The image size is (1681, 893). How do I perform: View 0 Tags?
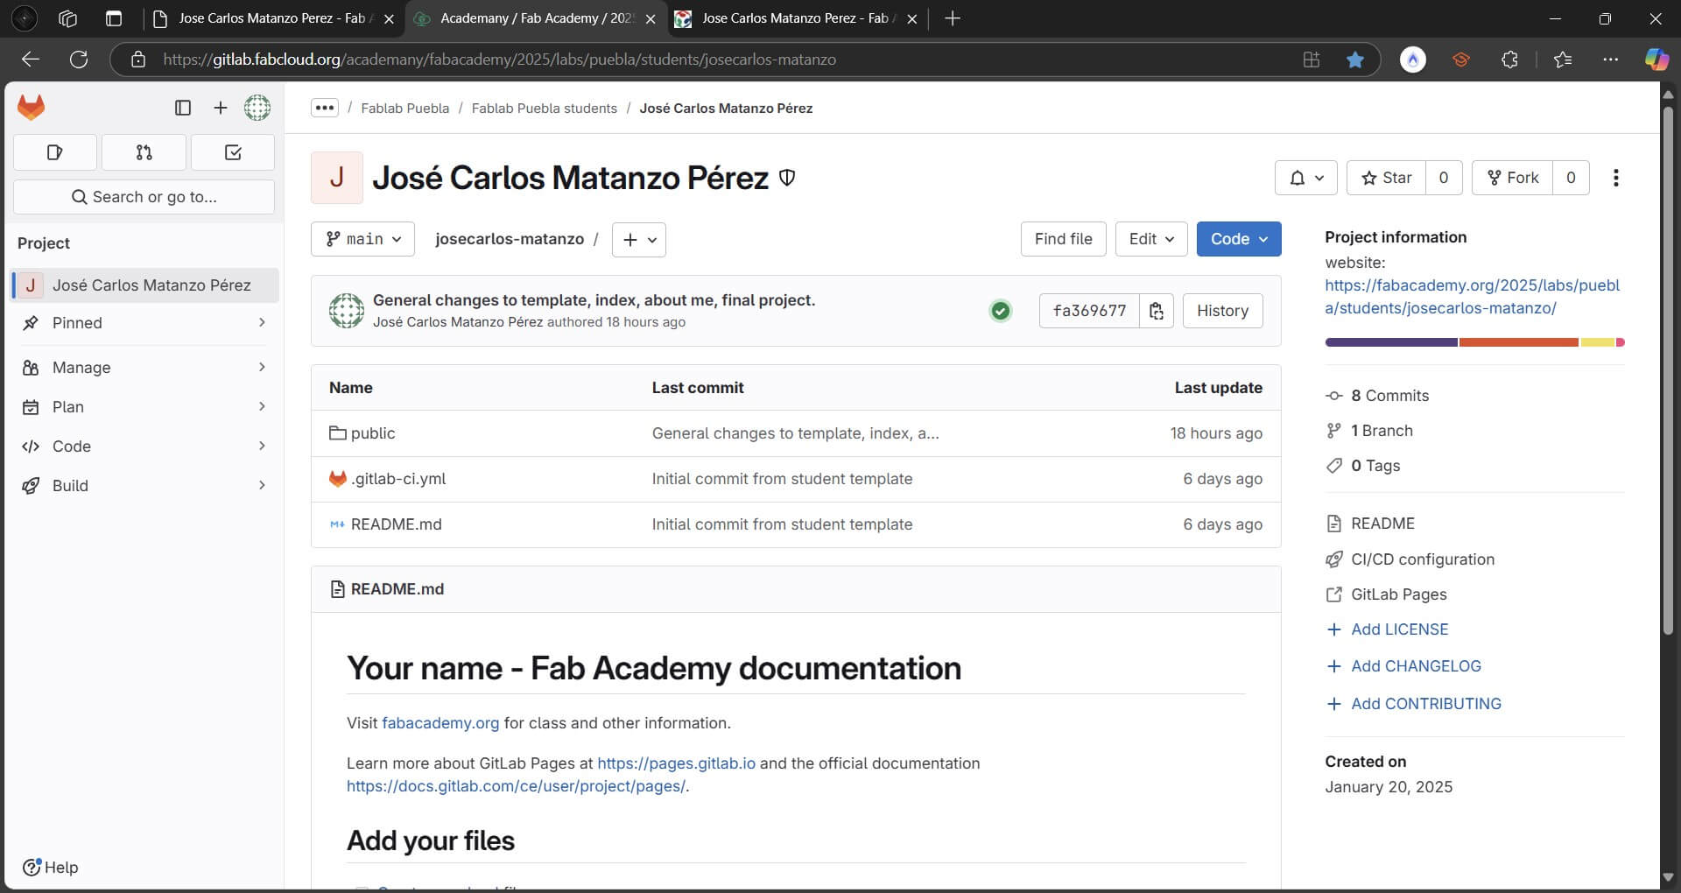1375,466
